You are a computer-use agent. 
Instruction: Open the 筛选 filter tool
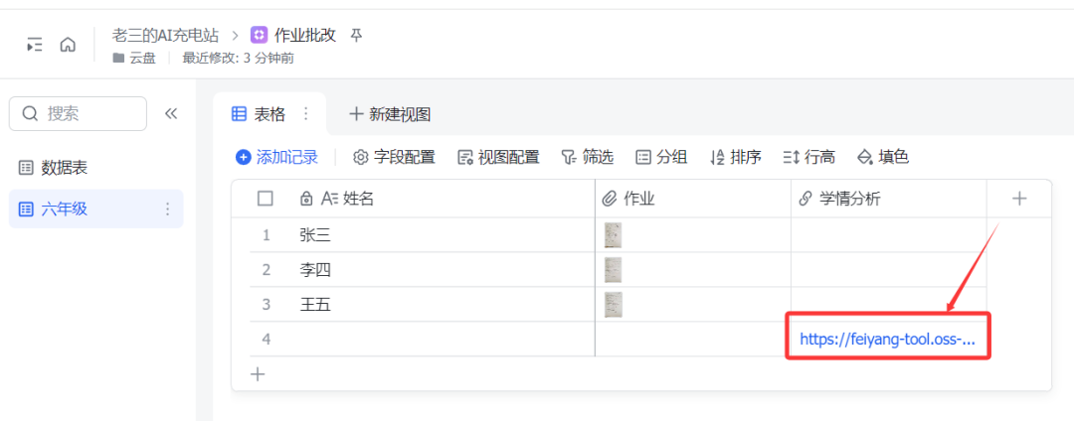click(x=587, y=157)
